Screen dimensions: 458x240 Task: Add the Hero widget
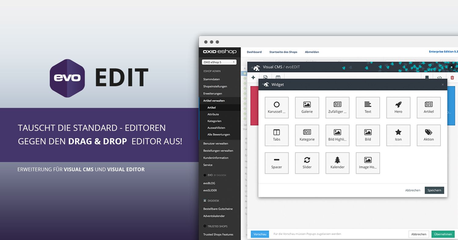[x=398, y=108]
